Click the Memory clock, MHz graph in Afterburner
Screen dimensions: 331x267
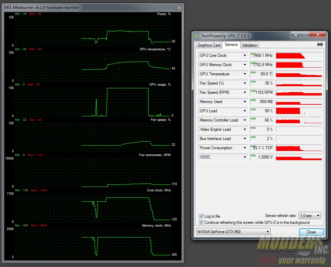coord(93,243)
